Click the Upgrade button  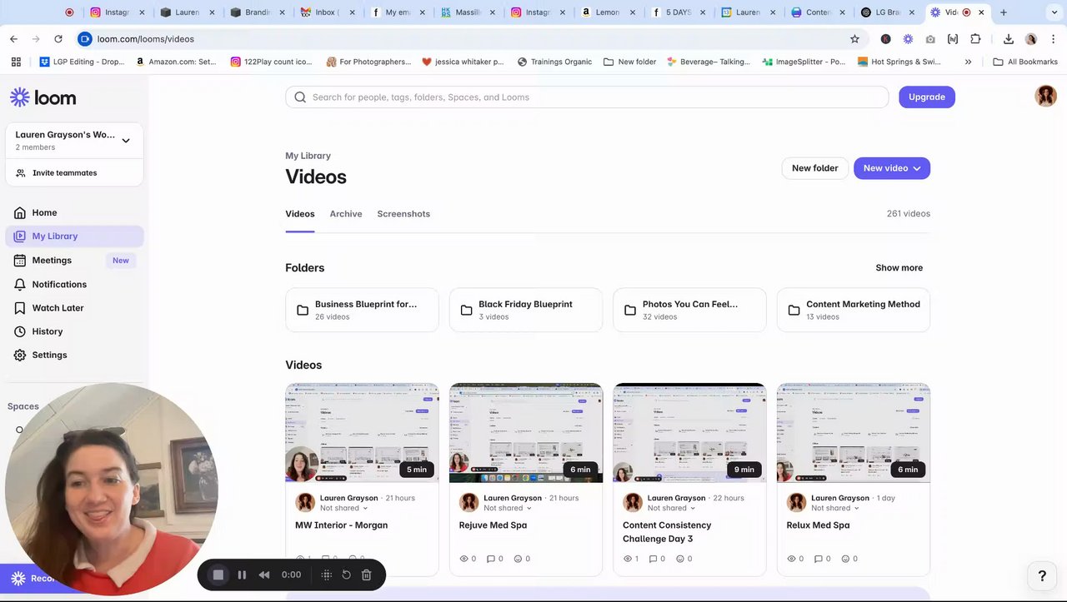[927, 97]
